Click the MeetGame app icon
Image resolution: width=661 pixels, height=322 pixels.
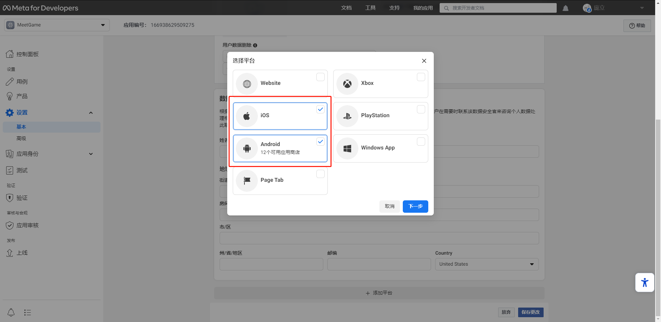coord(10,25)
